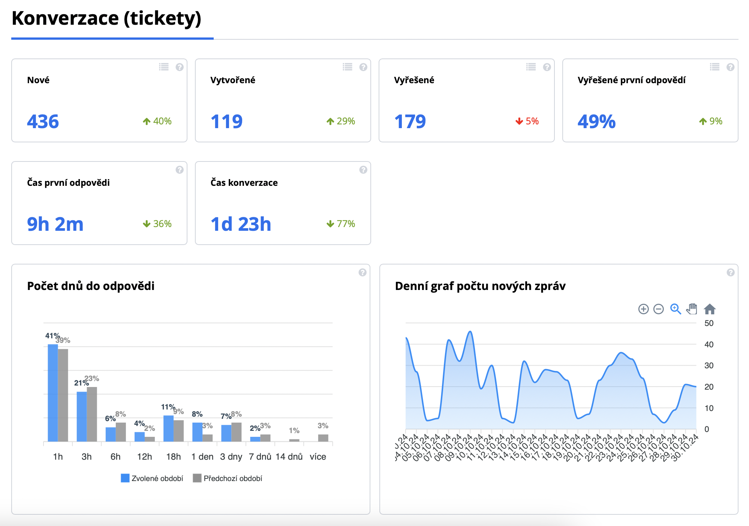Viewport: 749px width, 526px height.
Task: Click the blue 1h bar in chart
Action: 53,393
